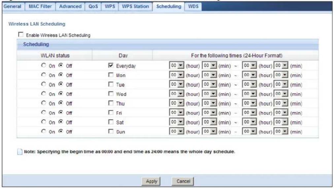Set WLAN status On for Everyday row
Image resolution: width=334 pixels, height=188 pixels.
(x=44, y=65)
